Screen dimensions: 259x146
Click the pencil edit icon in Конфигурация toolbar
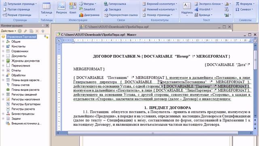tap(25, 31)
